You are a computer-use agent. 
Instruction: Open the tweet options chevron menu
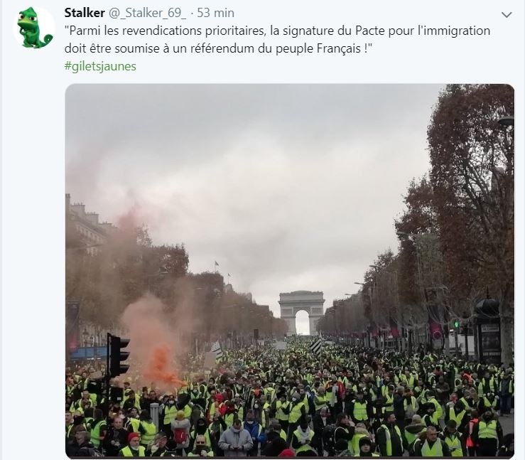(507, 15)
